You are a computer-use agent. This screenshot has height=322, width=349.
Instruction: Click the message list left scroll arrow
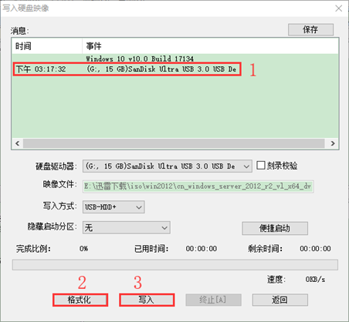click(x=18, y=143)
